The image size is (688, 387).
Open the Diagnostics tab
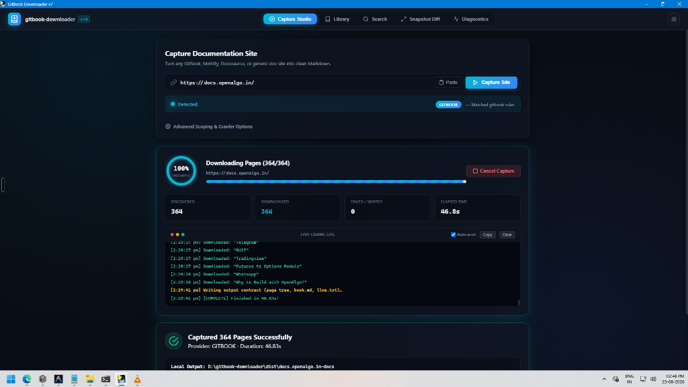point(471,19)
